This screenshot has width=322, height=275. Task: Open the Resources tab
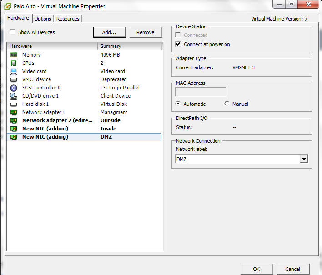[68, 19]
